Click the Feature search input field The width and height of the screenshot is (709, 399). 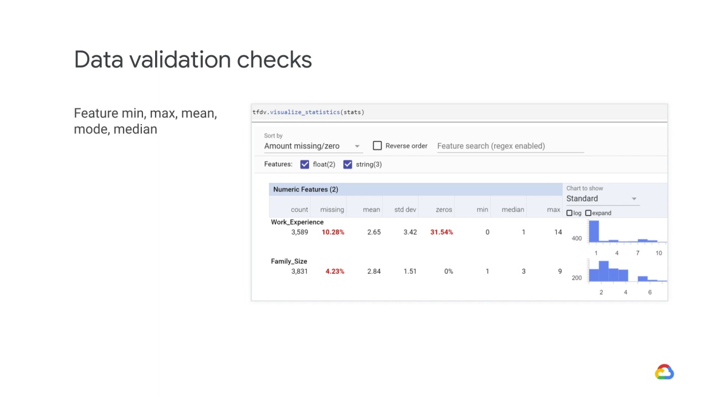coord(510,146)
